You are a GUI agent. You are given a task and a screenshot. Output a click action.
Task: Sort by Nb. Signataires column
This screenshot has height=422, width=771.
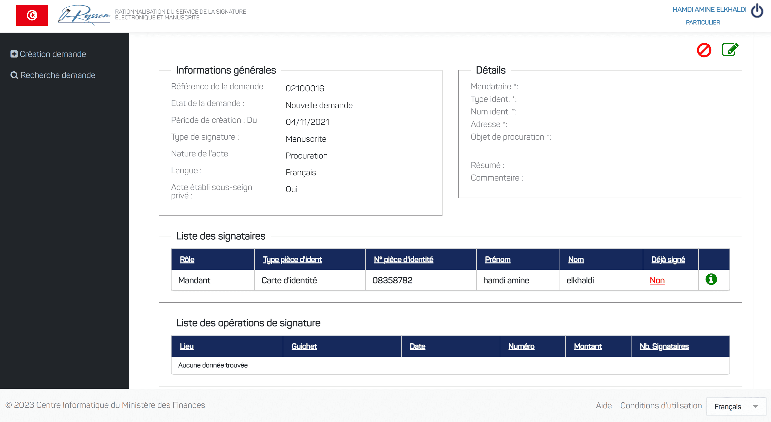click(664, 346)
